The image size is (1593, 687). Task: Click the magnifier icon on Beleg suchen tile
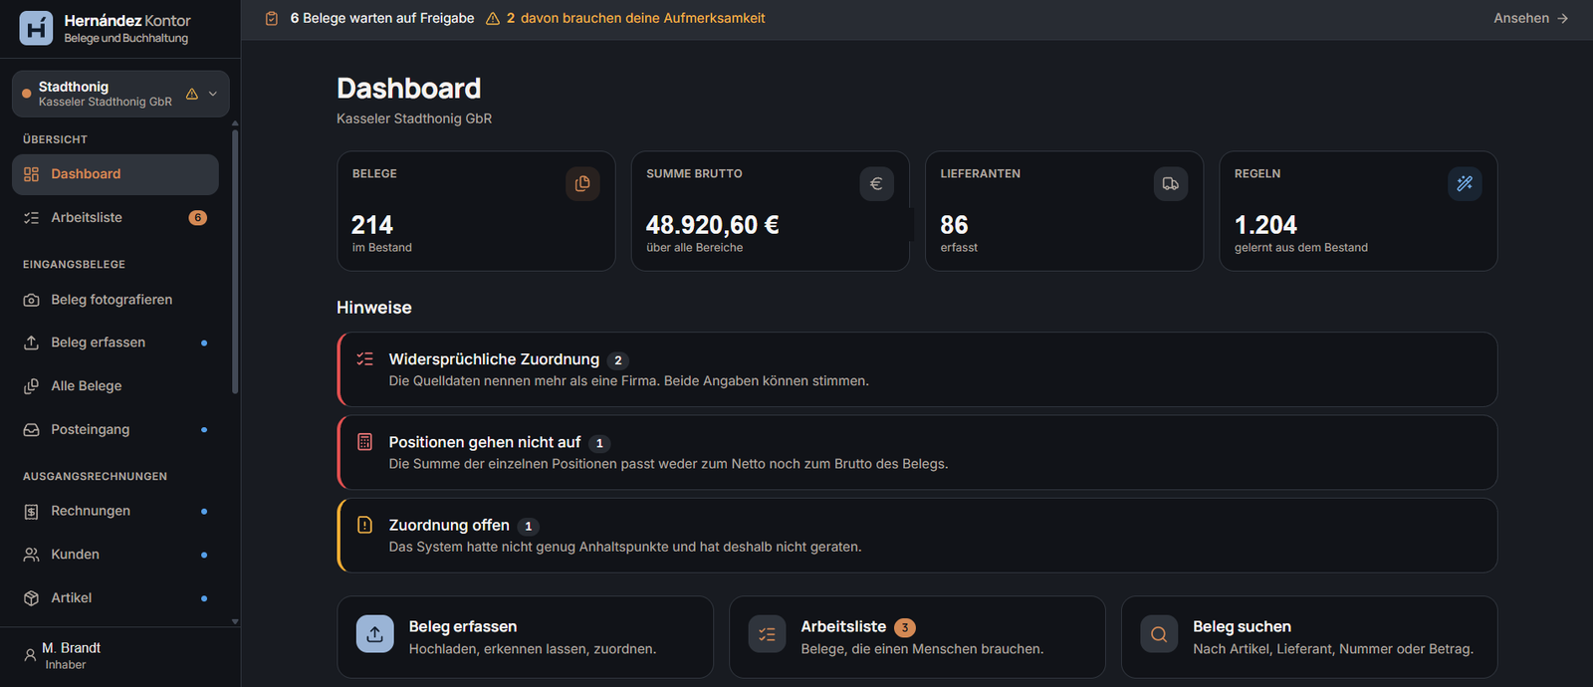(1159, 634)
